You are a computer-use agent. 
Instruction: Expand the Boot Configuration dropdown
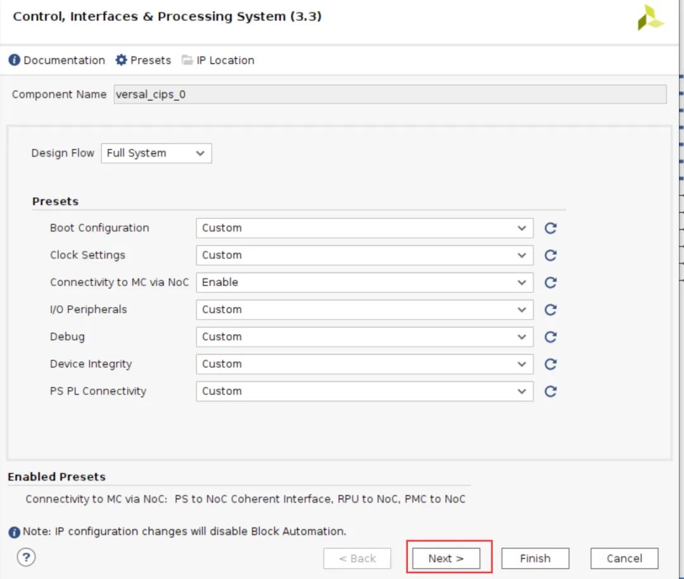(364, 228)
